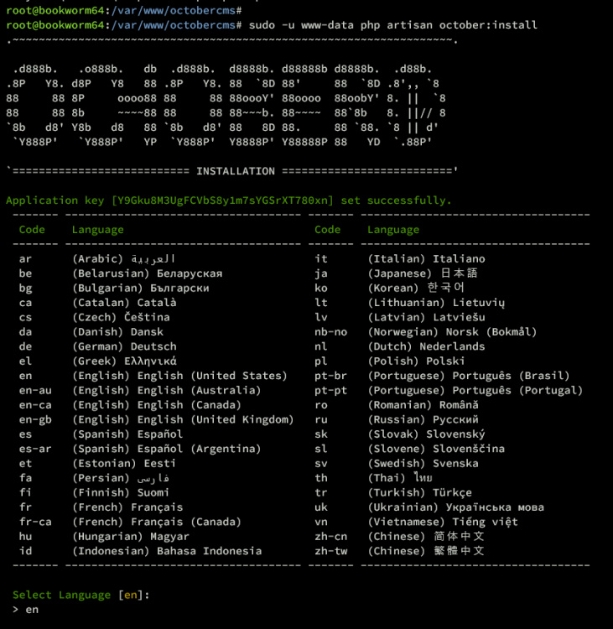The height and width of the screenshot is (629, 613).
Task: Select the 'zh-cn' Chinese code
Action: (x=331, y=537)
